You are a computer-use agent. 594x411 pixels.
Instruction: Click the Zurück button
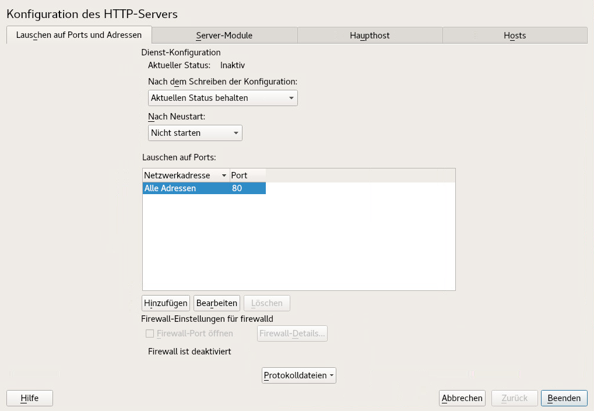pyautogui.click(x=515, y=398)
